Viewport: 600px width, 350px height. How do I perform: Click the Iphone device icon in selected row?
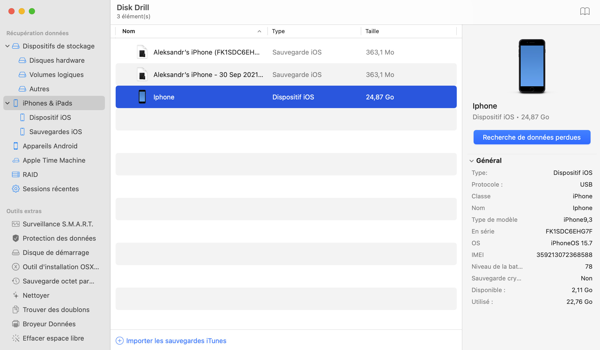[142, 97]
